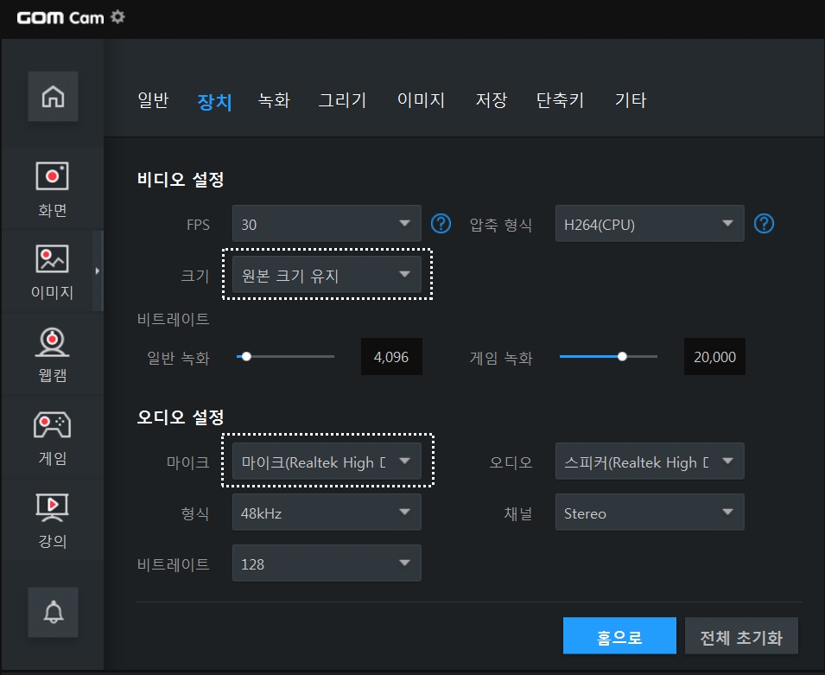The height and width of the screenshot is (675, 825).
Task: Open the 강의 lecture recording mode
Action: pyautogui.click(x=52, y=519)
